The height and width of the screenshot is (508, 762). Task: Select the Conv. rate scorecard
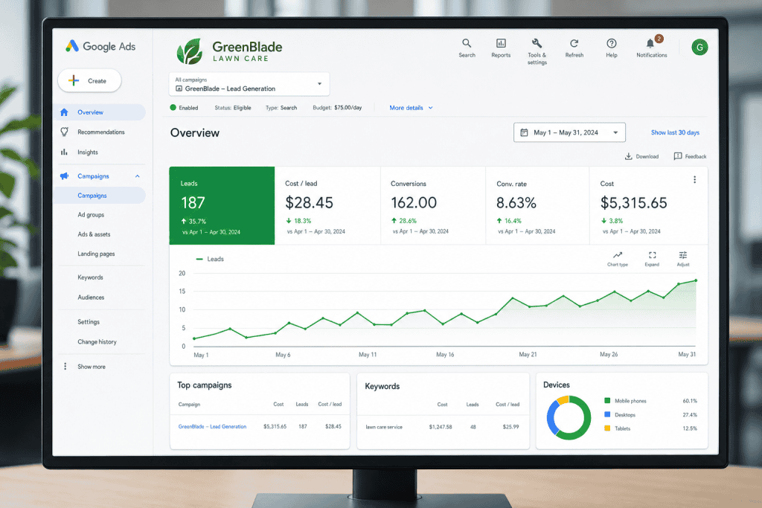click(x=537, y=205)
